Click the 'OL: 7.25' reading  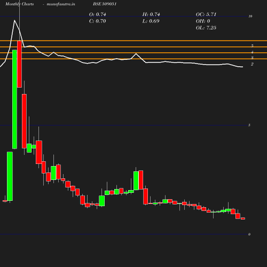click(206, 28)
